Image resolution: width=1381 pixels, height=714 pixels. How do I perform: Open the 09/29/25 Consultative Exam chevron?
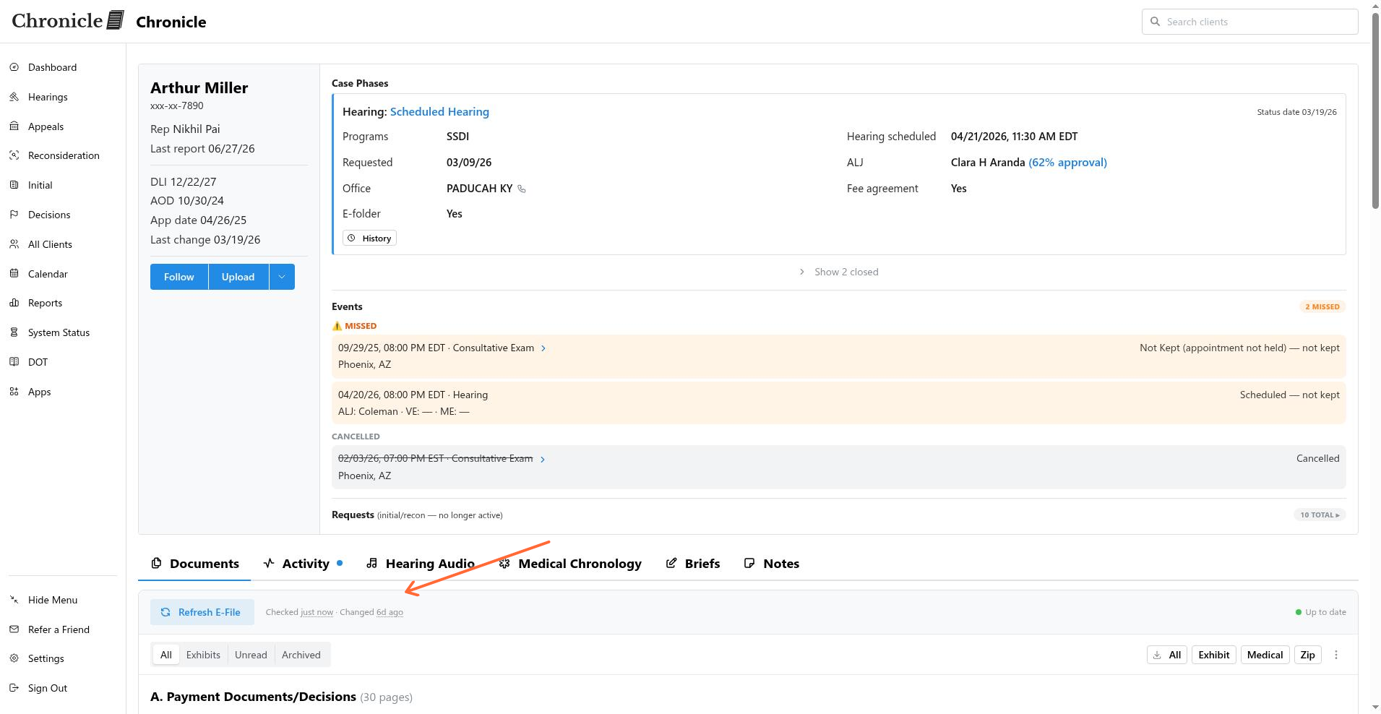[543, 348]
